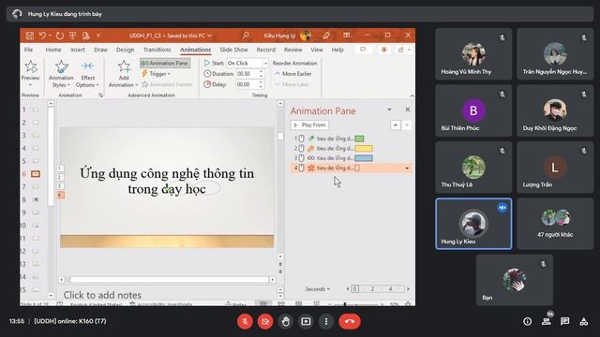Increase Duration with the up spinner
The width and height of the screenshot is (600, 337).
pos(262,71)
